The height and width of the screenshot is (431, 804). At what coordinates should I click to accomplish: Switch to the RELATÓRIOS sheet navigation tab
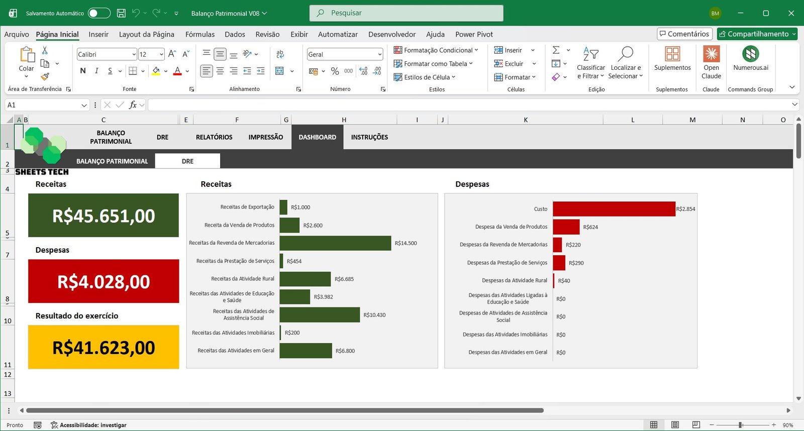click(x=214, y=137)
